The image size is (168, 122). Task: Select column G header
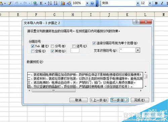[x=54, y=14]
